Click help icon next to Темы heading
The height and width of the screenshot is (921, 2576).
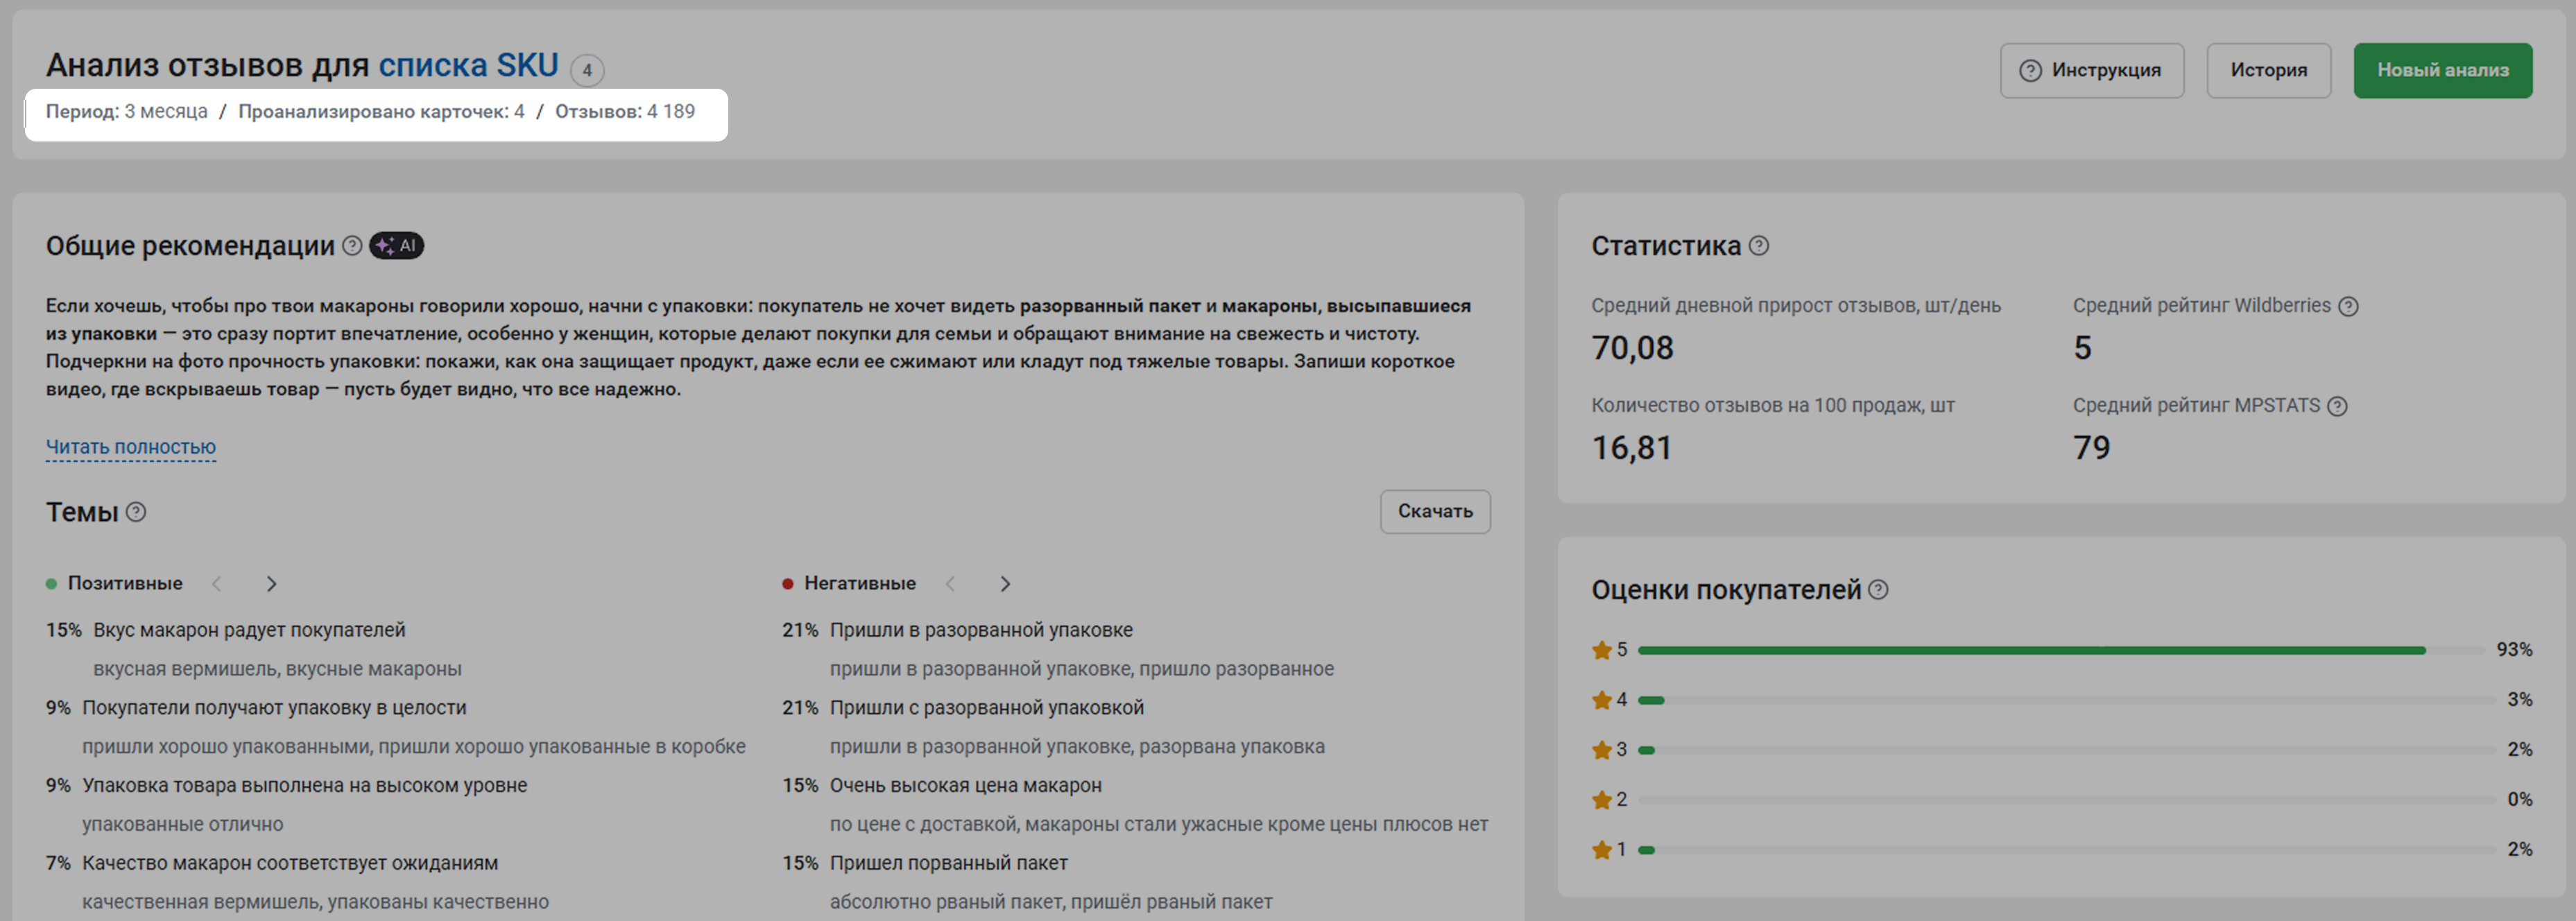tap(136, 512)
